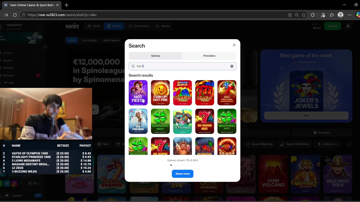Click the magnifier icon in the search field
Viewport: 360px width, 202px height.
coord(133,66)
